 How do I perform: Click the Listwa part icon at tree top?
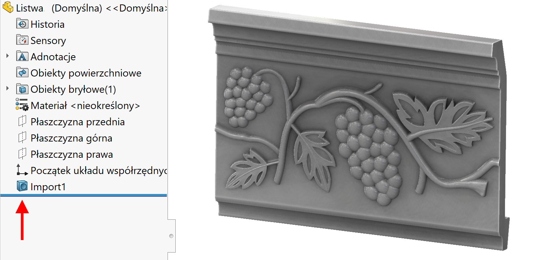coord(8,7)
